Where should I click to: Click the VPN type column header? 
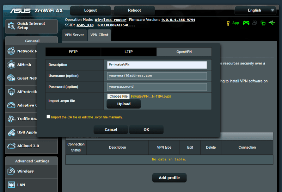click(x=164, y=147)
